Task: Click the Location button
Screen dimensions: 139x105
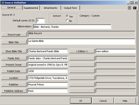Action: pos(14,78)
